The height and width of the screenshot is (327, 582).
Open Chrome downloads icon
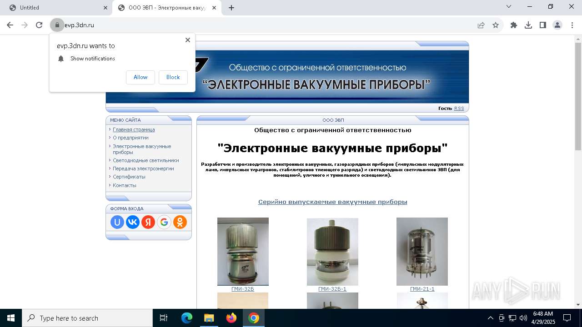coord(528,25)
